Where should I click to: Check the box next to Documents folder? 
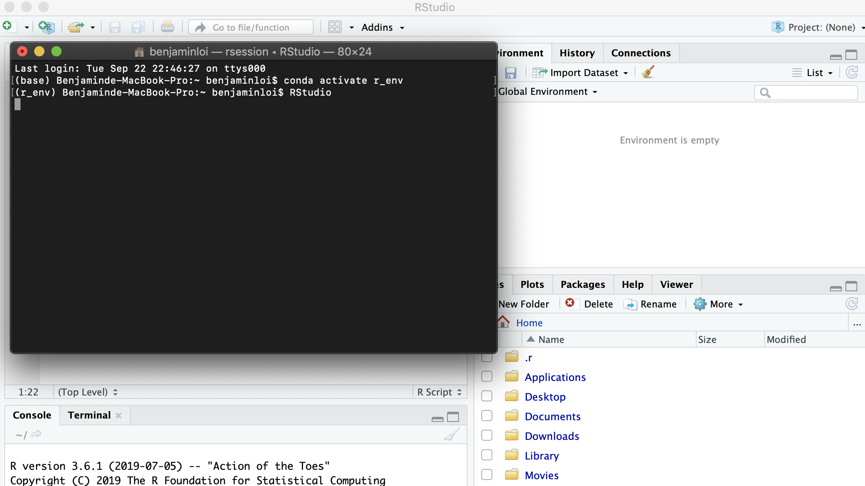tap(487, 416)
